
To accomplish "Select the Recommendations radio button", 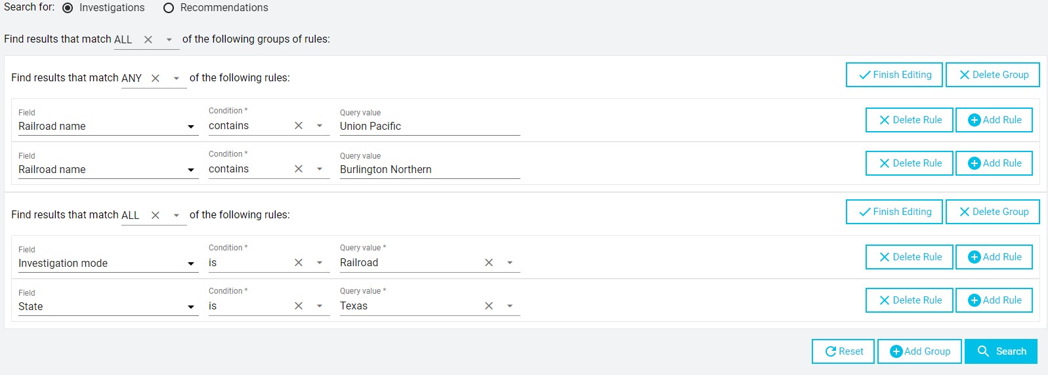I will click(x=169, y=8).
